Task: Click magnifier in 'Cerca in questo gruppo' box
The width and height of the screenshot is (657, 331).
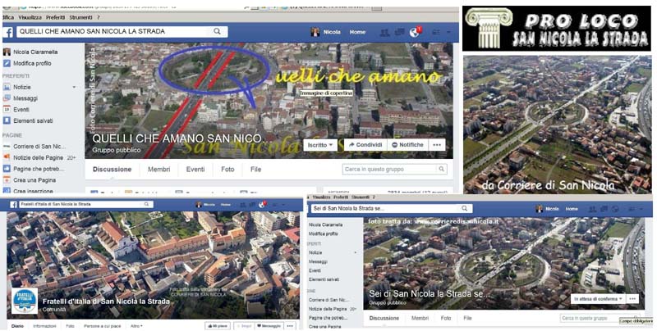Action: (x=441, y=170)
